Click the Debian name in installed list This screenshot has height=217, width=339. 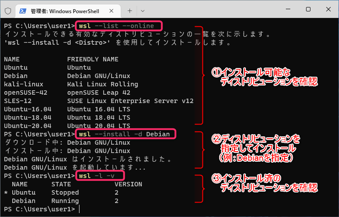pos(24,201)
